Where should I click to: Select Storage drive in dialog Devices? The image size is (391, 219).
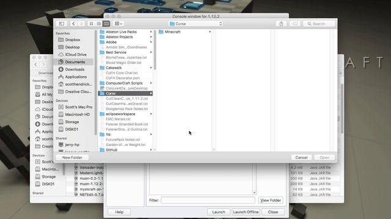pyautogui.click(x=72, y=122)
